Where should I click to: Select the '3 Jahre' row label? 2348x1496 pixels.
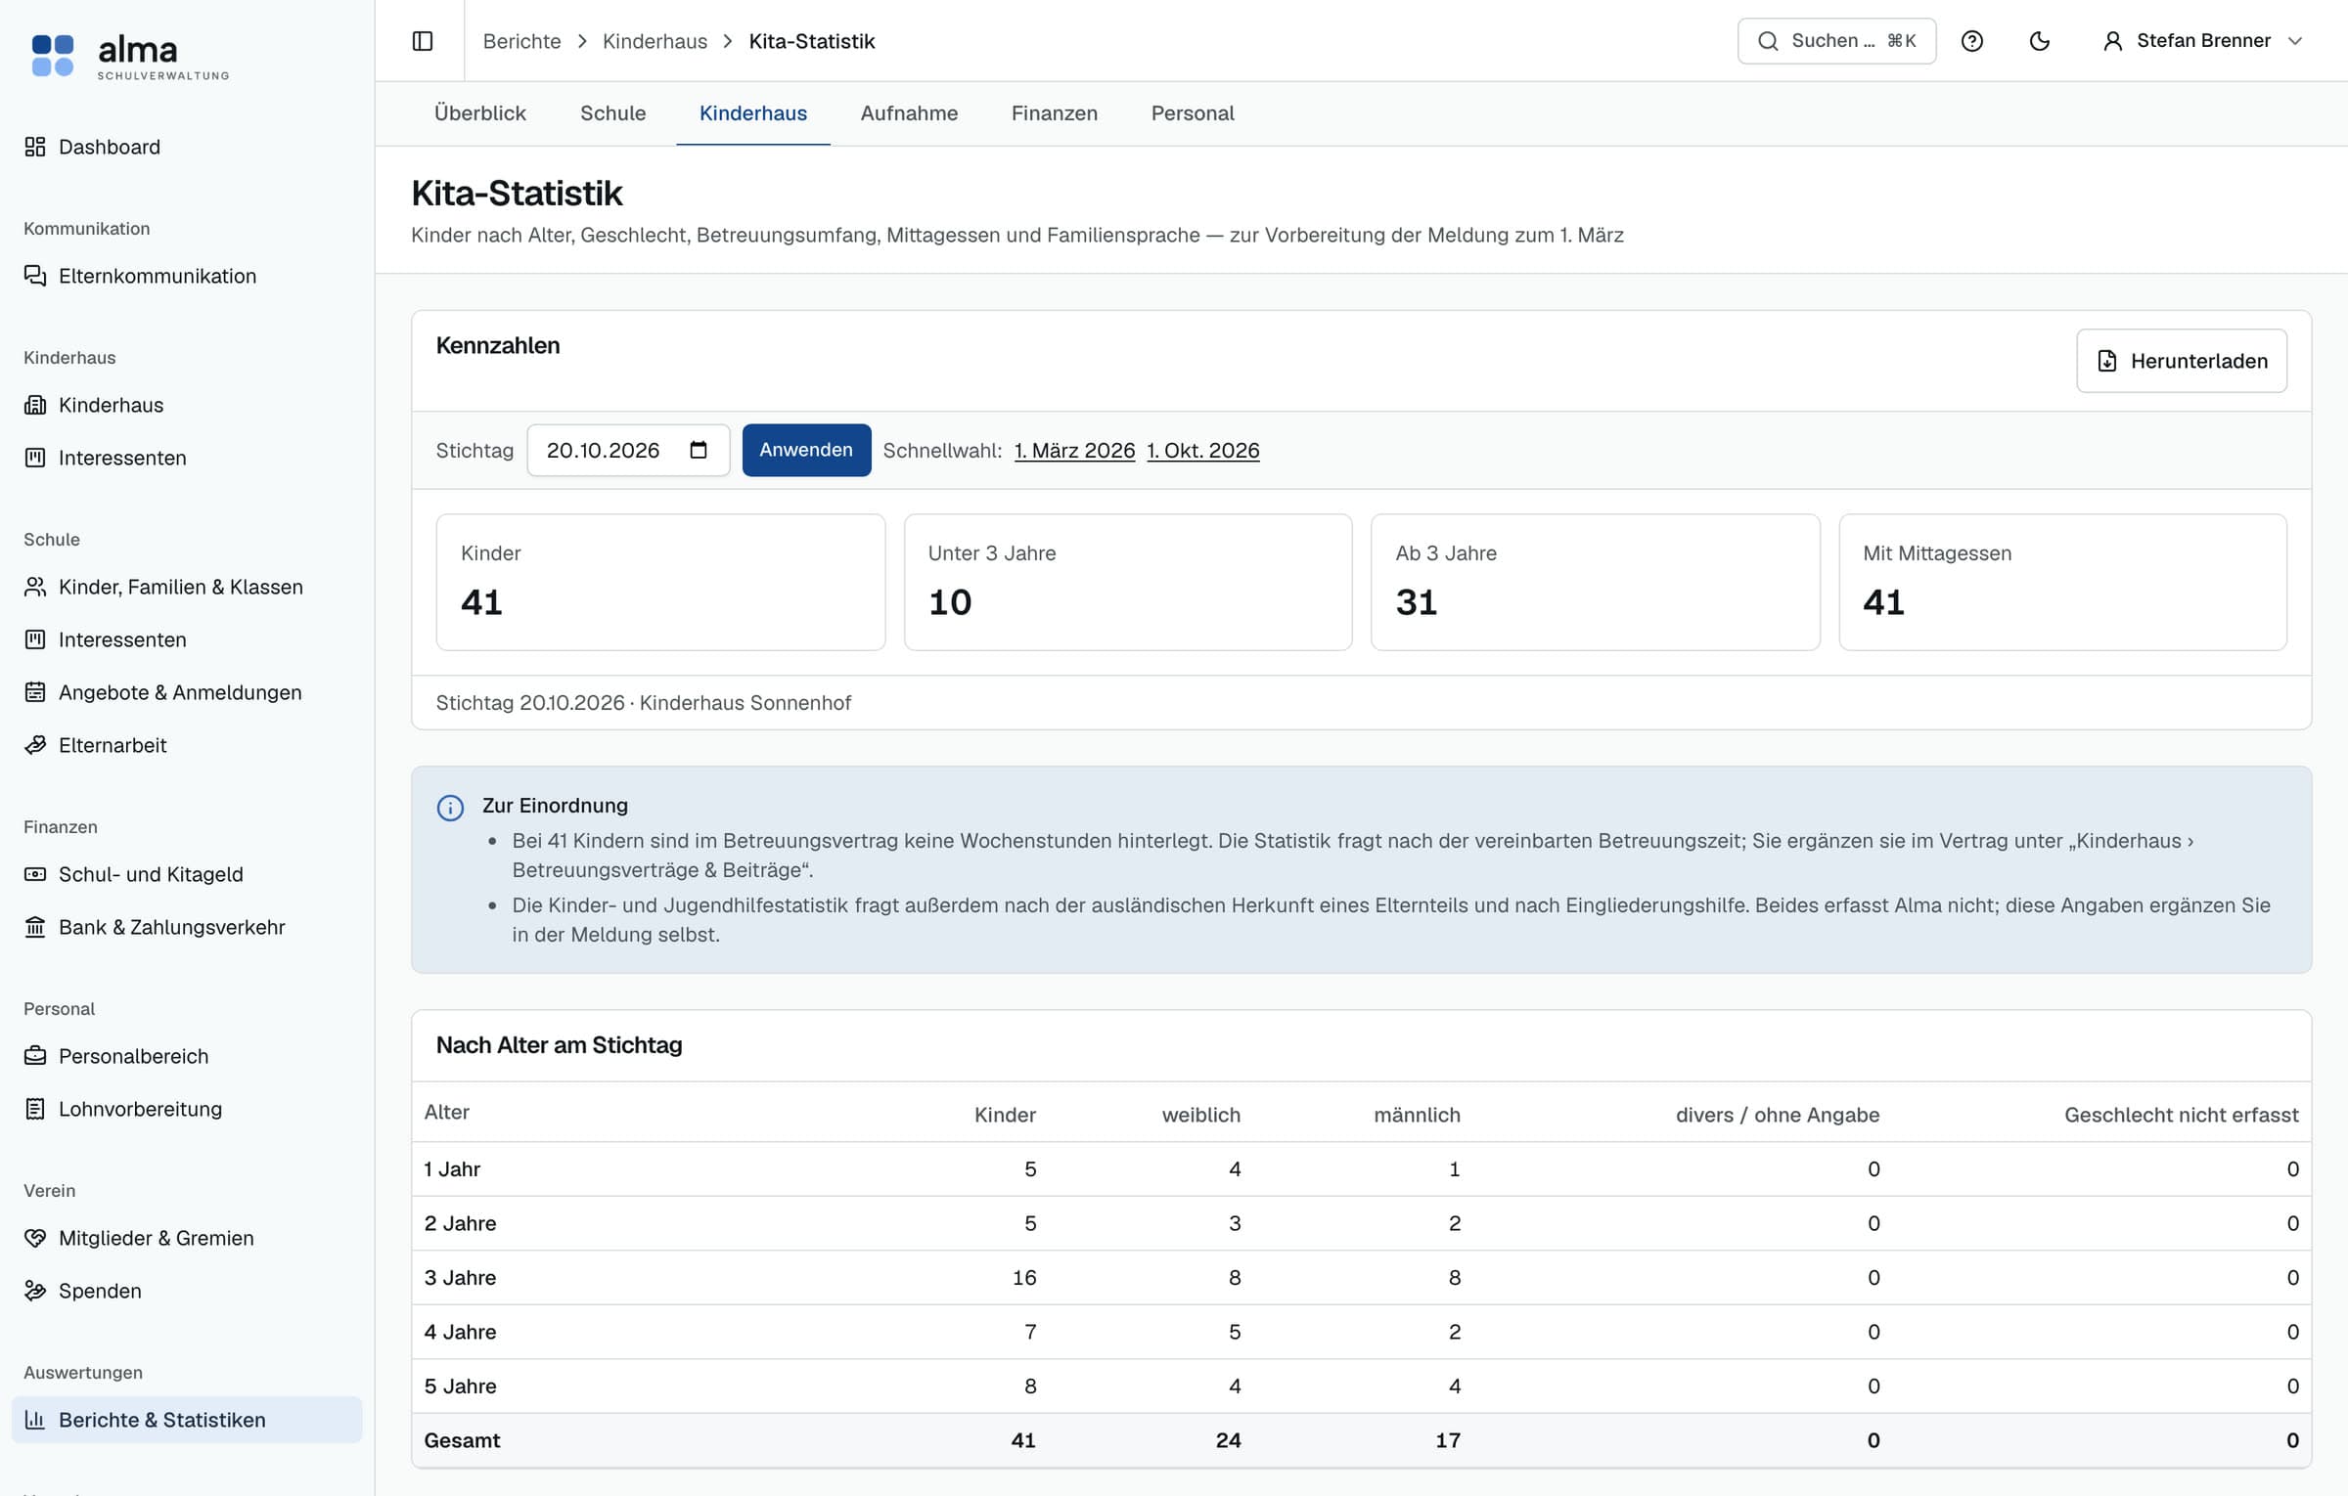point(460,1278)
